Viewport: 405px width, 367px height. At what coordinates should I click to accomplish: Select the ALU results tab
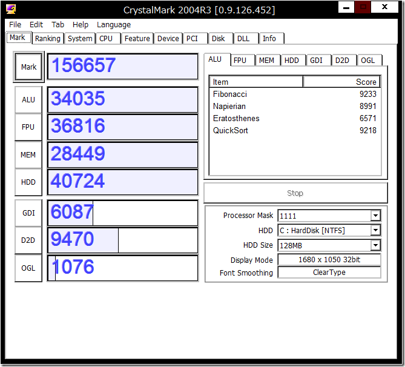(x=217, y=59)
